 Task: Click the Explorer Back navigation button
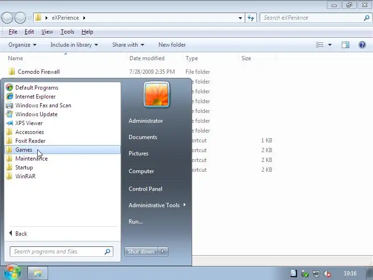(x=7, y=18)
